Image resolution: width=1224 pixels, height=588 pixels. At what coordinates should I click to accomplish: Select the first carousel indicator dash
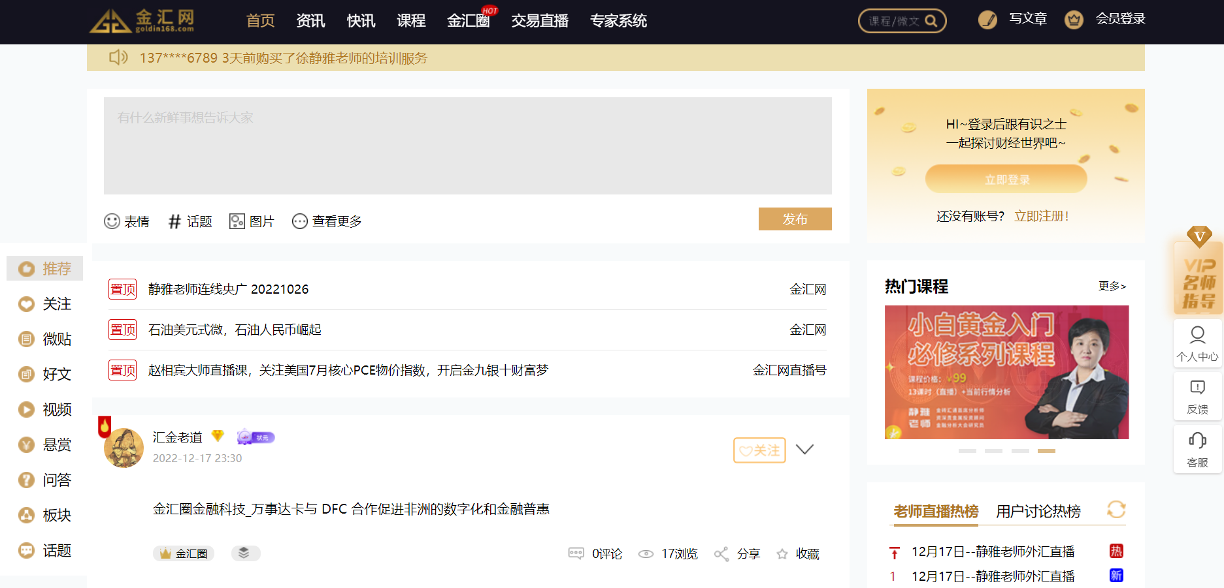[x=967, y=451]
